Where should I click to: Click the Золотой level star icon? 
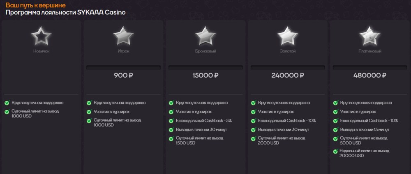click(x=288, y=37)
